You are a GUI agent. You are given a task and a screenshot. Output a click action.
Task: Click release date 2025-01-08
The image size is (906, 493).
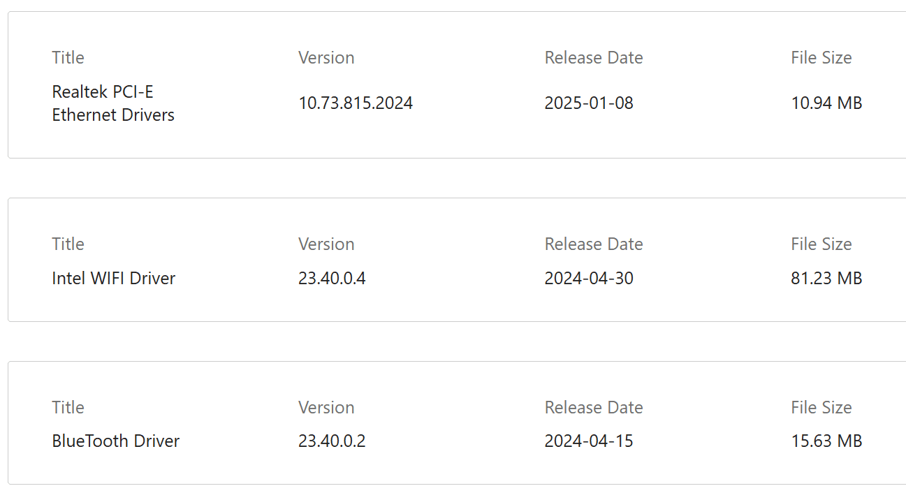click(x=589, y=103)
